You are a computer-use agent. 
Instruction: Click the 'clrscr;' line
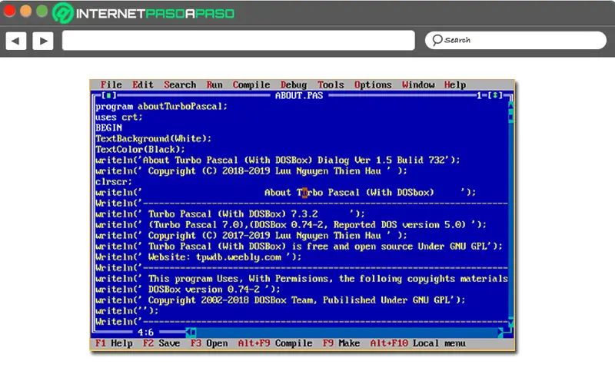pos(114,181)
